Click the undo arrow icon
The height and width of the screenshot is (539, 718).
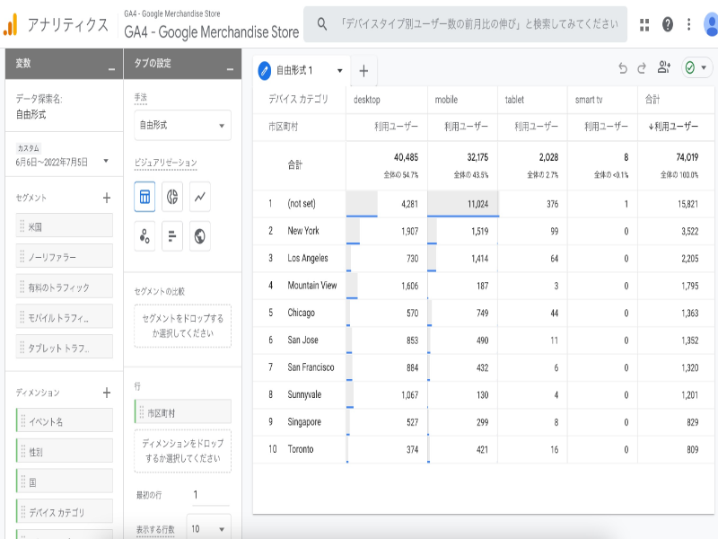pyautogui.click(x=622, y=68)
